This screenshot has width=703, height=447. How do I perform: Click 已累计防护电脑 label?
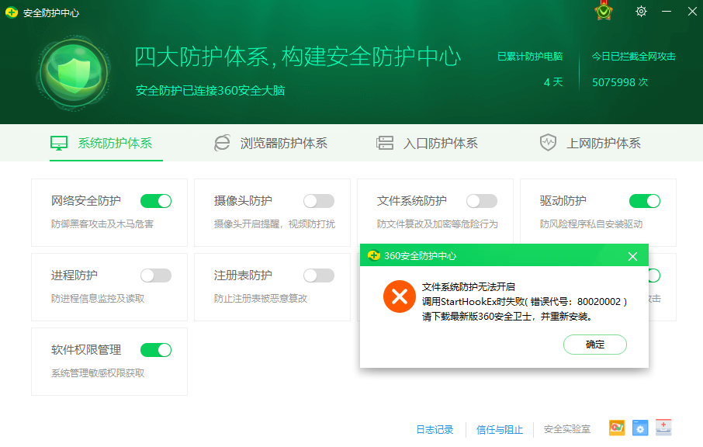pos(530,57)
